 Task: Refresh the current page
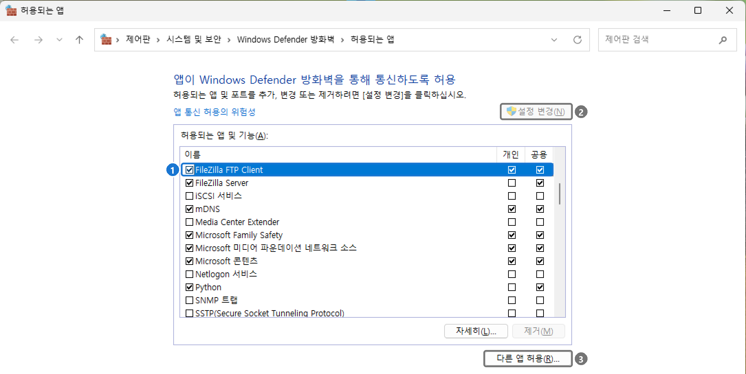pyautogui.click(x=578, y=40)
